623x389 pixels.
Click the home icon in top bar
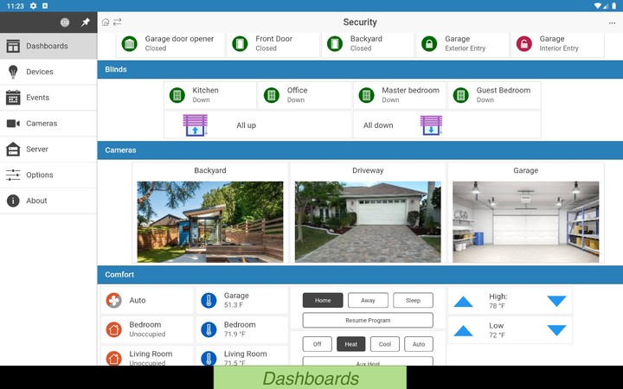[x=105, y=22]
